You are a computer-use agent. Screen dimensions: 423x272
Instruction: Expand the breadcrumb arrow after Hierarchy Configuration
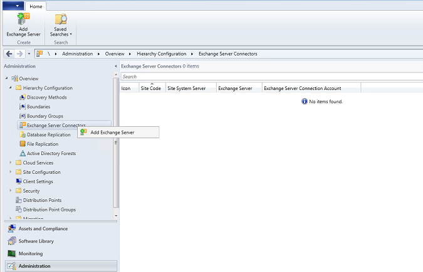[x=192, y=54]
